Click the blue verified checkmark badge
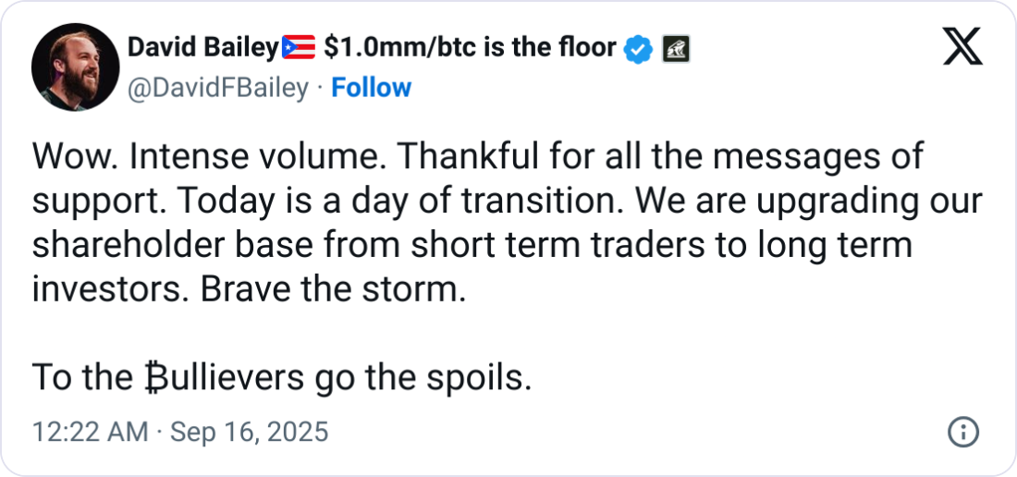The image size is (1017, 477). [639, 48]
